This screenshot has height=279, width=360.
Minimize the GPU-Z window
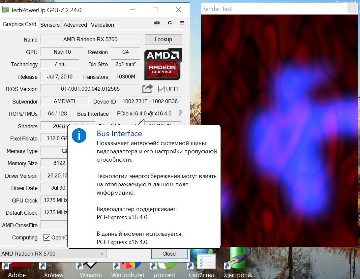[132, 10]
